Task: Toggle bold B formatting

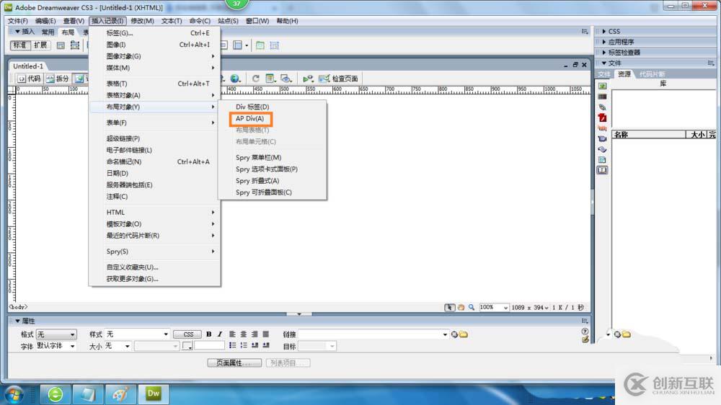Action: coord(209,334)
